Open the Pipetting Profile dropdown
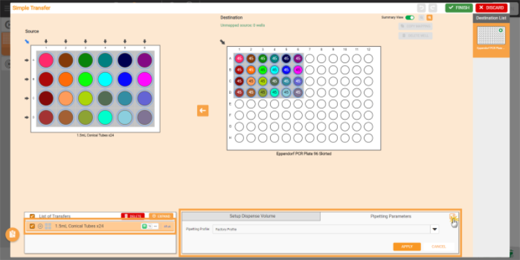Screen dimensions: 520x260 click(434, 229)
